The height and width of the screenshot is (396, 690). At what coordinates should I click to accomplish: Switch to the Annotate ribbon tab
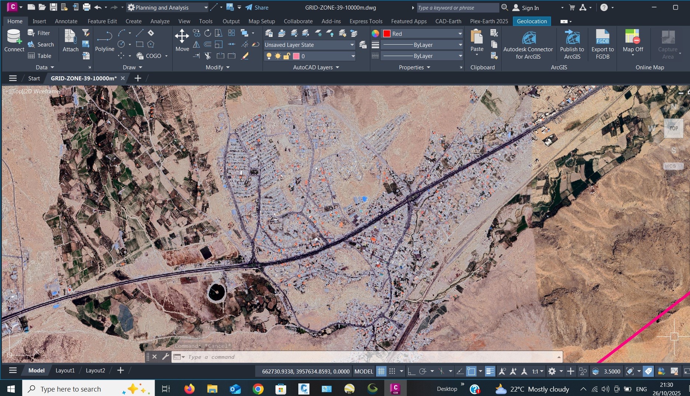click(x=66, y=21)
